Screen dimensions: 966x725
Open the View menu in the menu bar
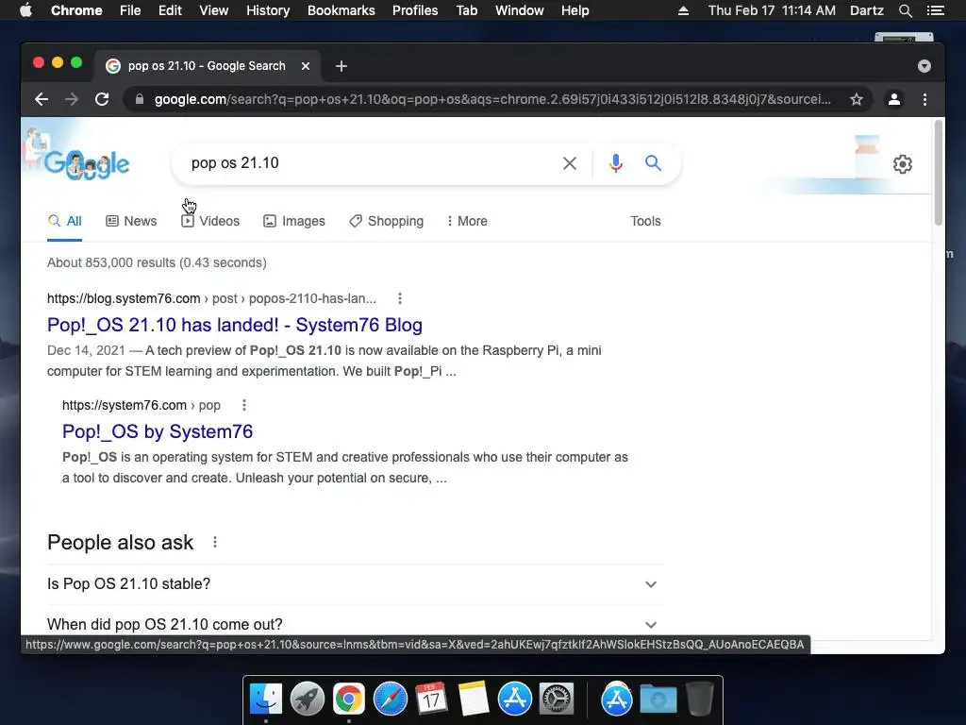pyautogui.click(x=214, y=10)
